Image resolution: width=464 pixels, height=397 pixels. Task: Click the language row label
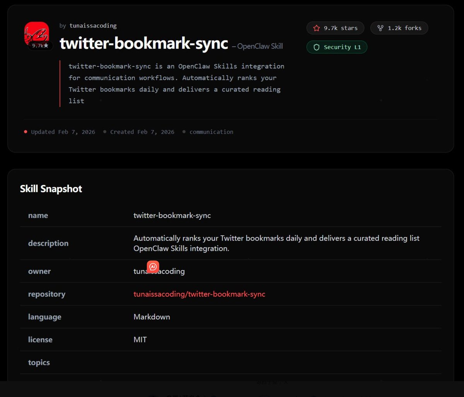44,317
